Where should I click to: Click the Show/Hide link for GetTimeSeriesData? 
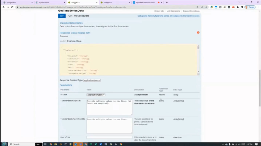tap(159, 11)
